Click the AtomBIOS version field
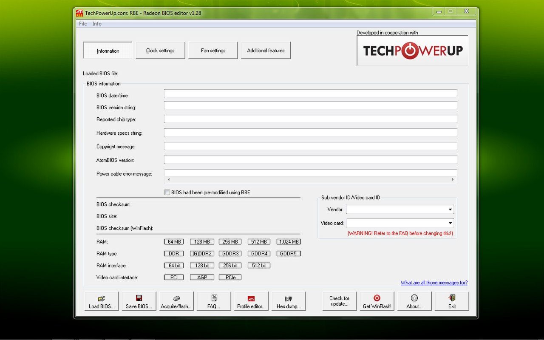This screenshot has height=340, width=544. [x=311, y=160]
